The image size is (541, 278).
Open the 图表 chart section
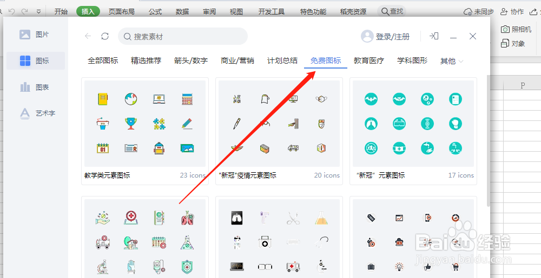click(x=35, y=87)
